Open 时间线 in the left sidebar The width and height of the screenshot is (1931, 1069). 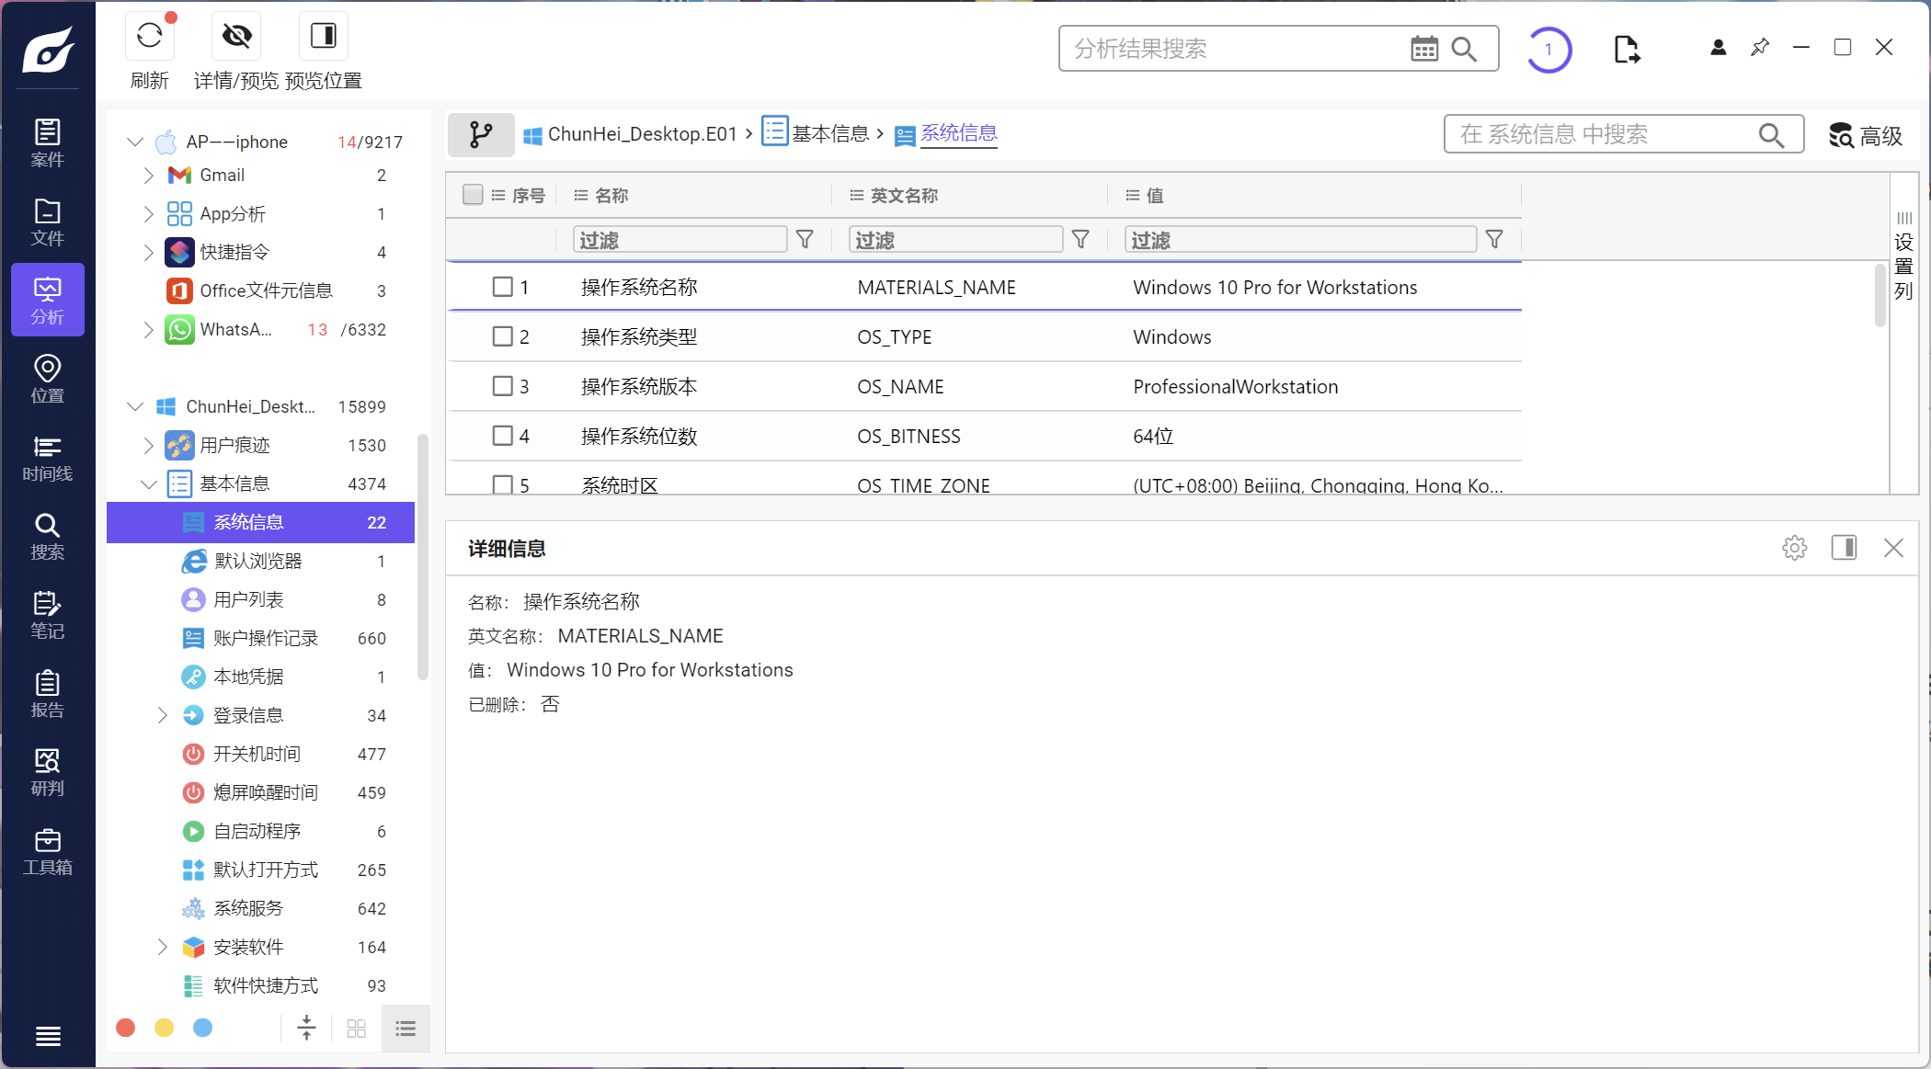(x=48, y=458)
